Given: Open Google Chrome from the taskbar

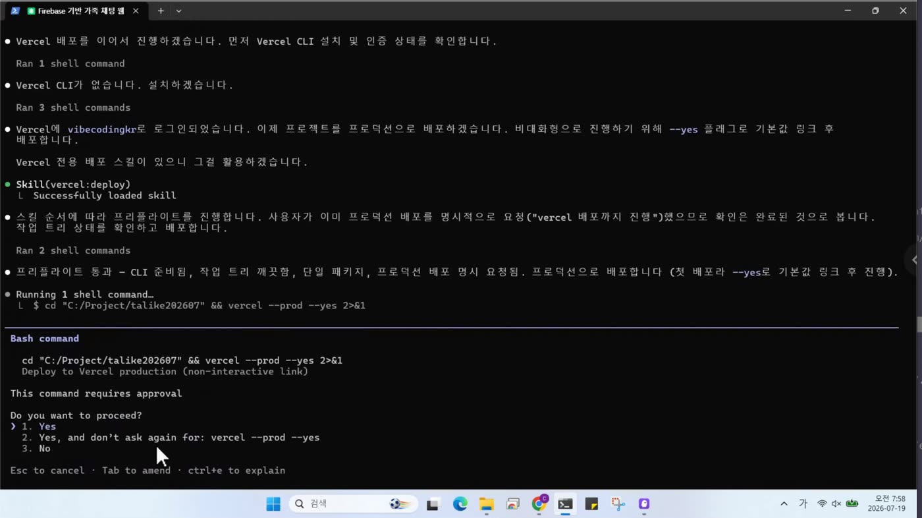Looking at the screenshot, I should tap(539, 504).
